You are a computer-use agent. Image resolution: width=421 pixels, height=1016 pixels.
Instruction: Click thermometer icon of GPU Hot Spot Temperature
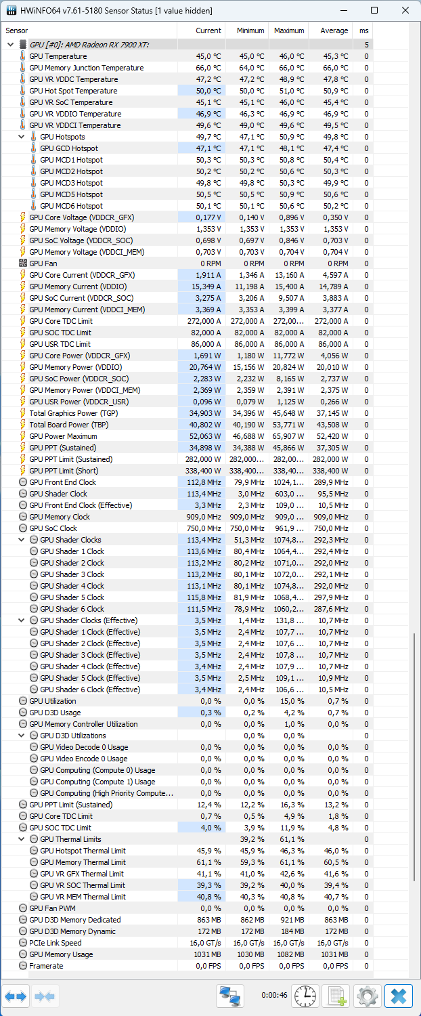coord(22,91)
